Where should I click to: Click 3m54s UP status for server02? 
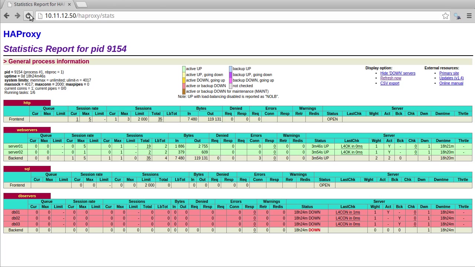point(320,152)
